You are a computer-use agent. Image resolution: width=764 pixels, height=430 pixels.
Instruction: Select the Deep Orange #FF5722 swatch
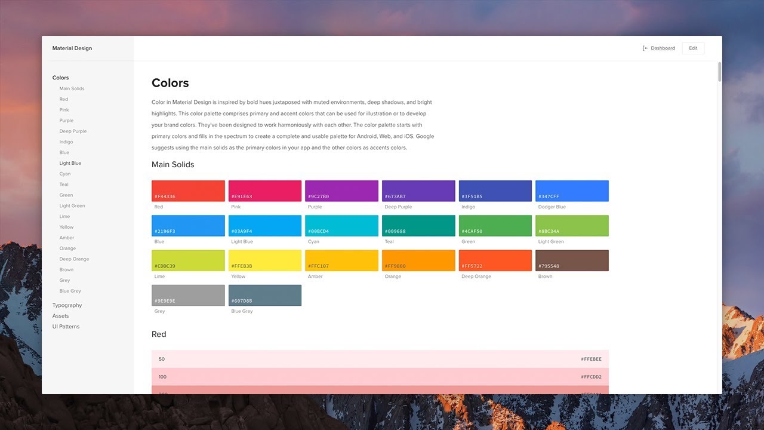pyautogui.click(x=495, y=261)
